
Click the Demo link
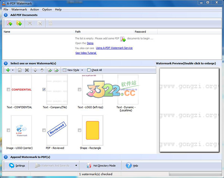coord(90,43)
